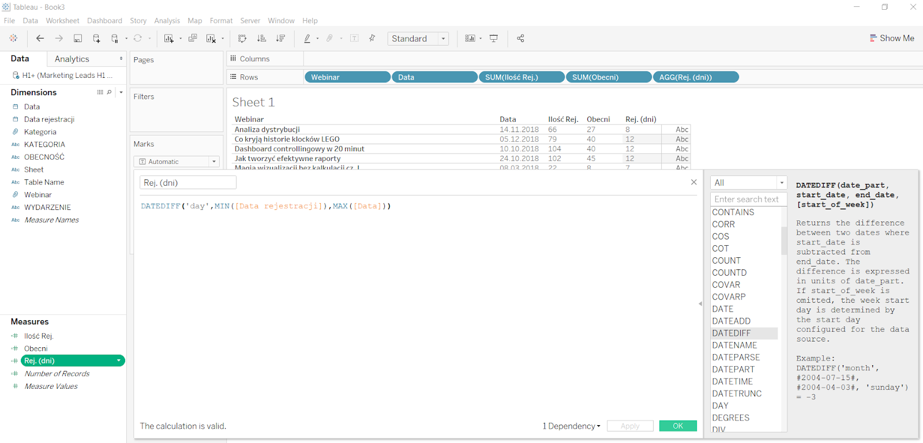The image size is (923, 443).
Task: Click the New Worksheet icon
Action: click(x=168, y=39)
